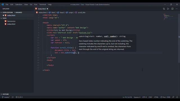Screen dimensions: 180x101
Task: Select the index.html editor tab
Action: coord(42,9)
